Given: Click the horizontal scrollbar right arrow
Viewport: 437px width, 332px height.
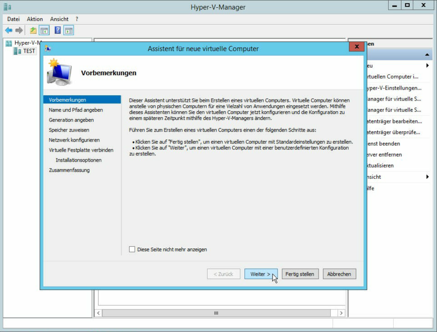Looking at the screenshot, I should point(341,313).
